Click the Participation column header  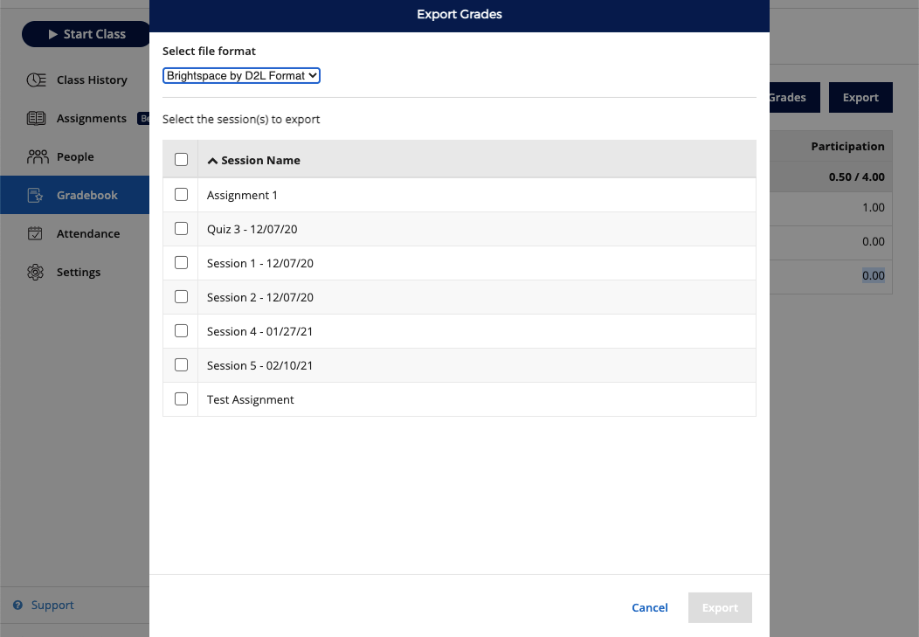847,147
